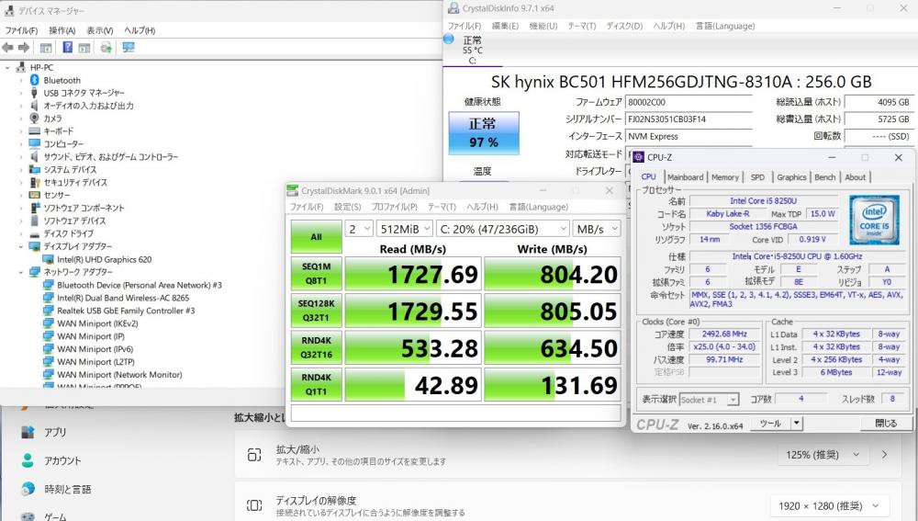
Task: Click the Back arrow in Device Manager toolbar
Action: click(7, 48)
